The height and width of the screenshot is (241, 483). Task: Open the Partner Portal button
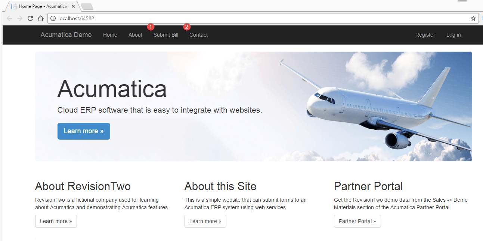[357, 221]
